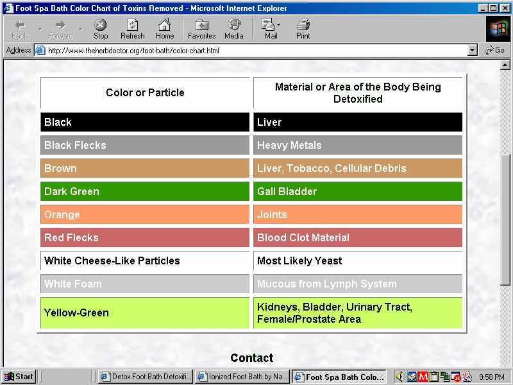Expand the address bar dropdown arrow
Screen dimensions: 513x385
[473, 50]
